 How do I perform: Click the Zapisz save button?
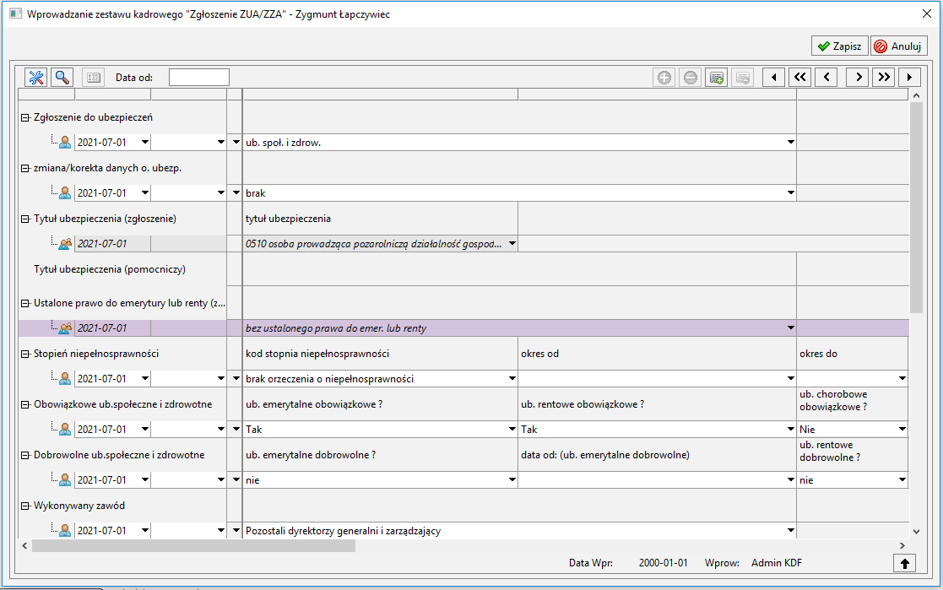pos(839,46)
